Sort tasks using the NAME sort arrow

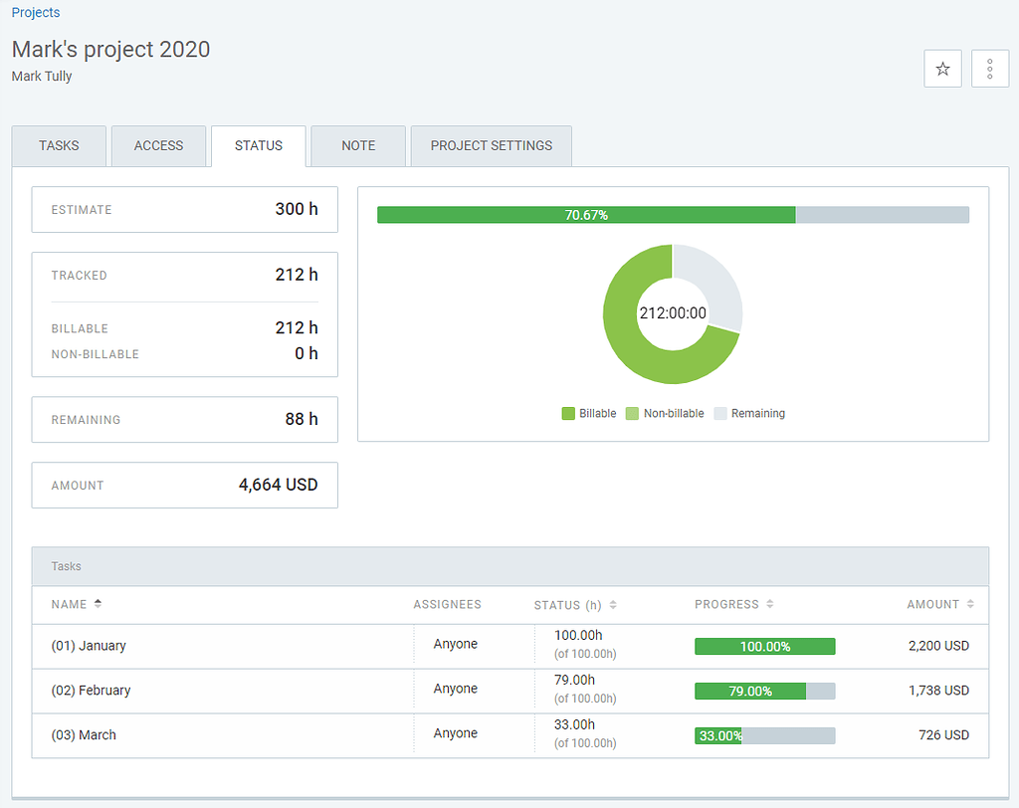pos(100,604)
